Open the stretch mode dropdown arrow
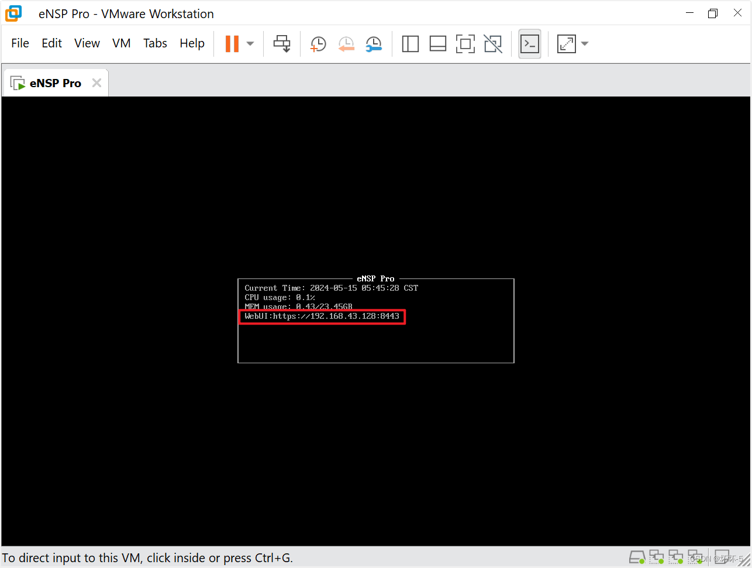This screenshot has width=752, height=568. pos(584,43)
